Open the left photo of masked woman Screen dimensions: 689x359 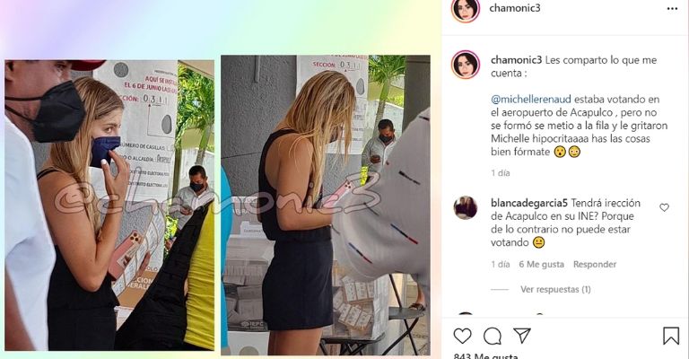click(109, 206)
